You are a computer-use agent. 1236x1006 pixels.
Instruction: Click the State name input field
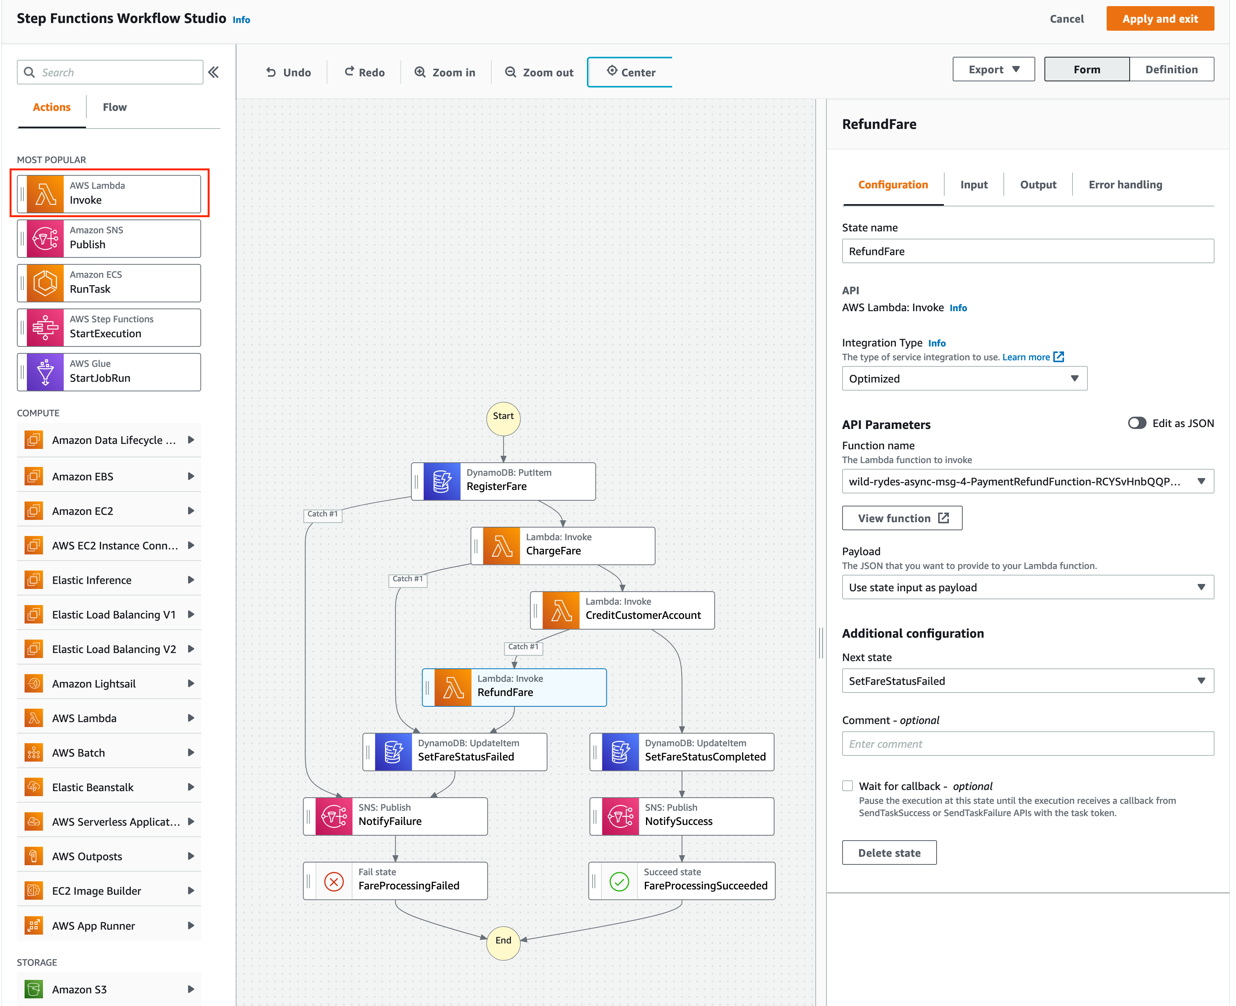[x=1027, y=251]
